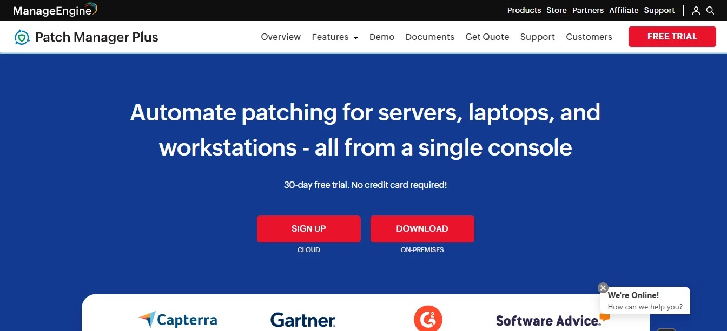Open Products in top bar
Viewport: 727px width, 331px height.
pyautogui.click(x=524, y=10)
